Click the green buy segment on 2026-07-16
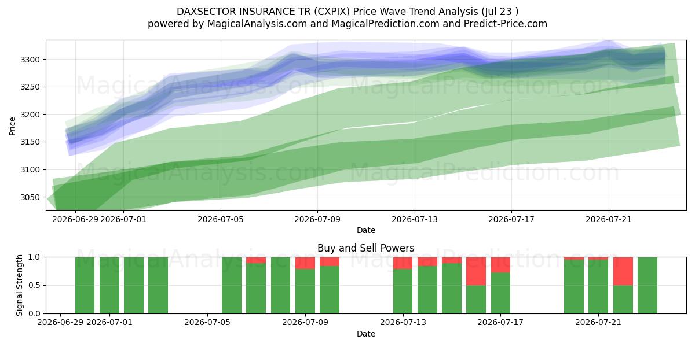The width and height of the screenshot is (695, 347). coord(476,300)
